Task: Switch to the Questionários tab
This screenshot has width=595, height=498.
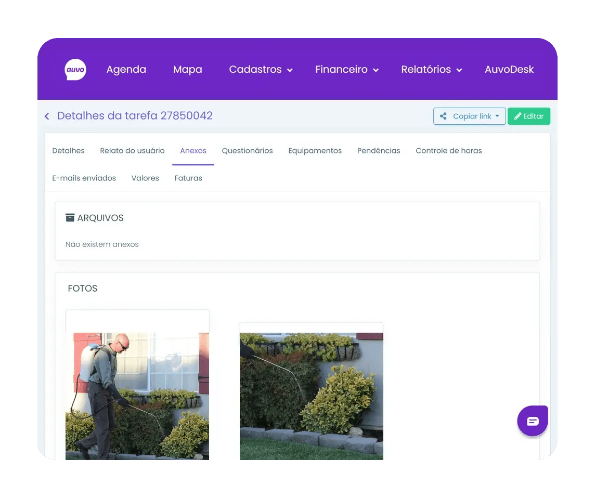Action: [248, 151]
